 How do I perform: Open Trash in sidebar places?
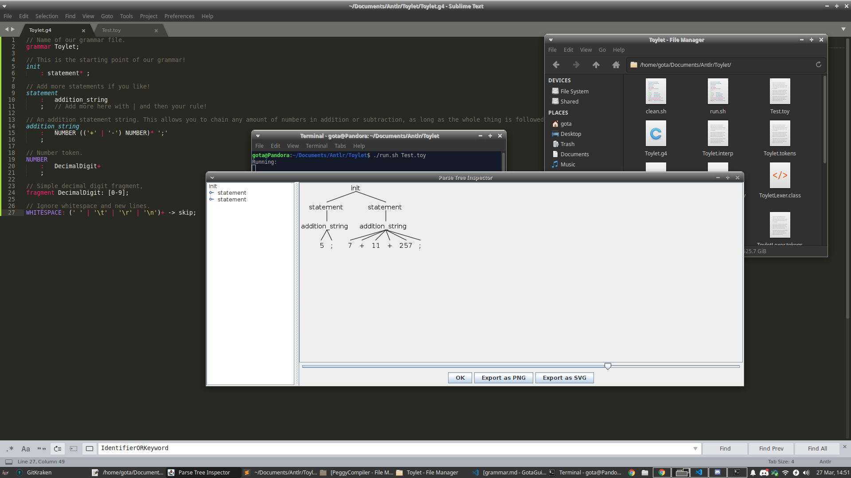pos(567,144)
